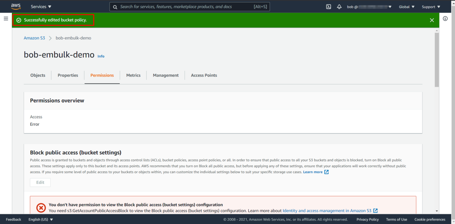Click the Access Error status text
This screenshot has width=455, height=224.
coord(35,124)
